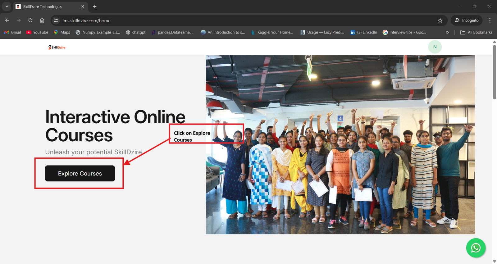This screenshot has width=497, height=264.
Task: Close the SkillDzire Technologies tab
Action: (x=83, y=7)
